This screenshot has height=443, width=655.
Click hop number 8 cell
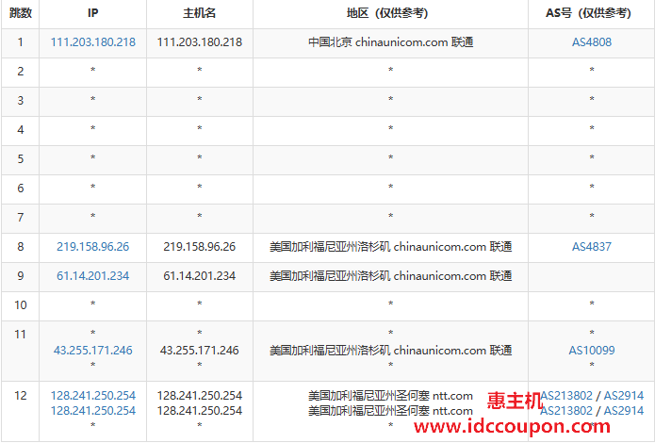[20, 247]
